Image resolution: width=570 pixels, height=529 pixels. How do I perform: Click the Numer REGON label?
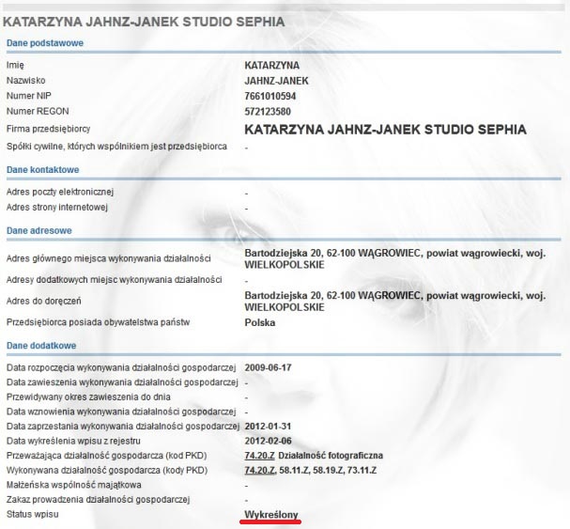pyautogui.click(x=38, y=111)
